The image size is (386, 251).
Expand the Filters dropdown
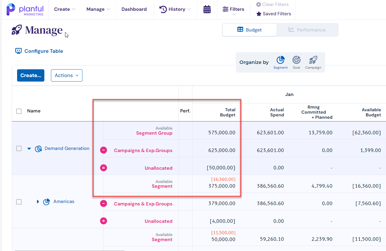coord(233,10)
